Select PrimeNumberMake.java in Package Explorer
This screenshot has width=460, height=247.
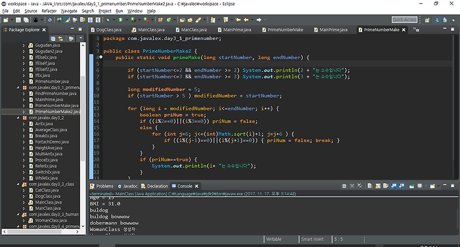[x=57, y=105]
